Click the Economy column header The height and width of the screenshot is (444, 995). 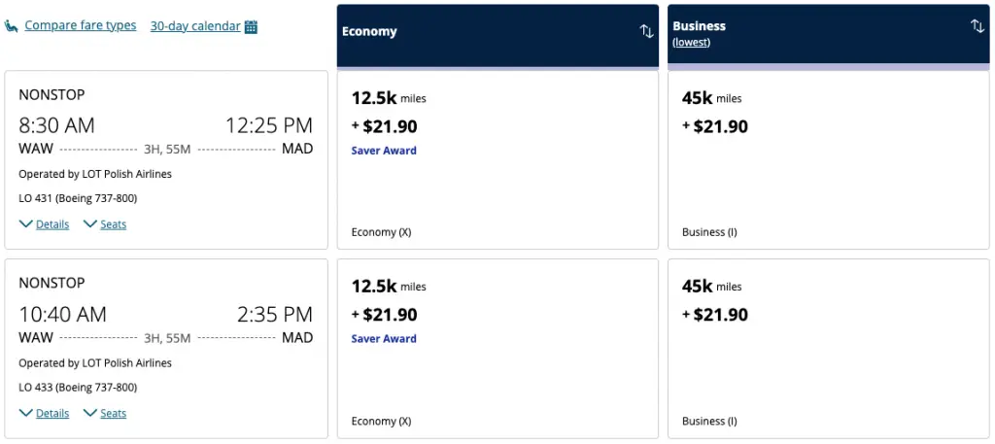coord(370,31)
